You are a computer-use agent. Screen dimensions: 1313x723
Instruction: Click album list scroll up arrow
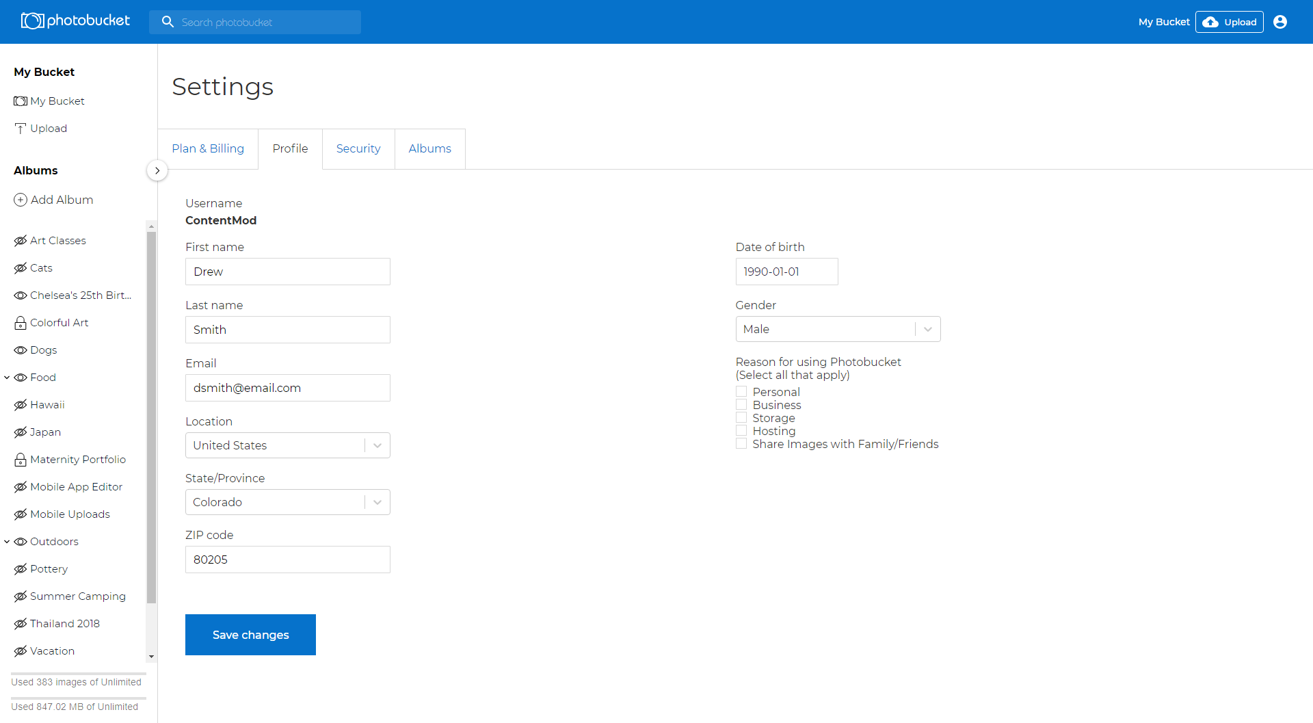point(151,226)
